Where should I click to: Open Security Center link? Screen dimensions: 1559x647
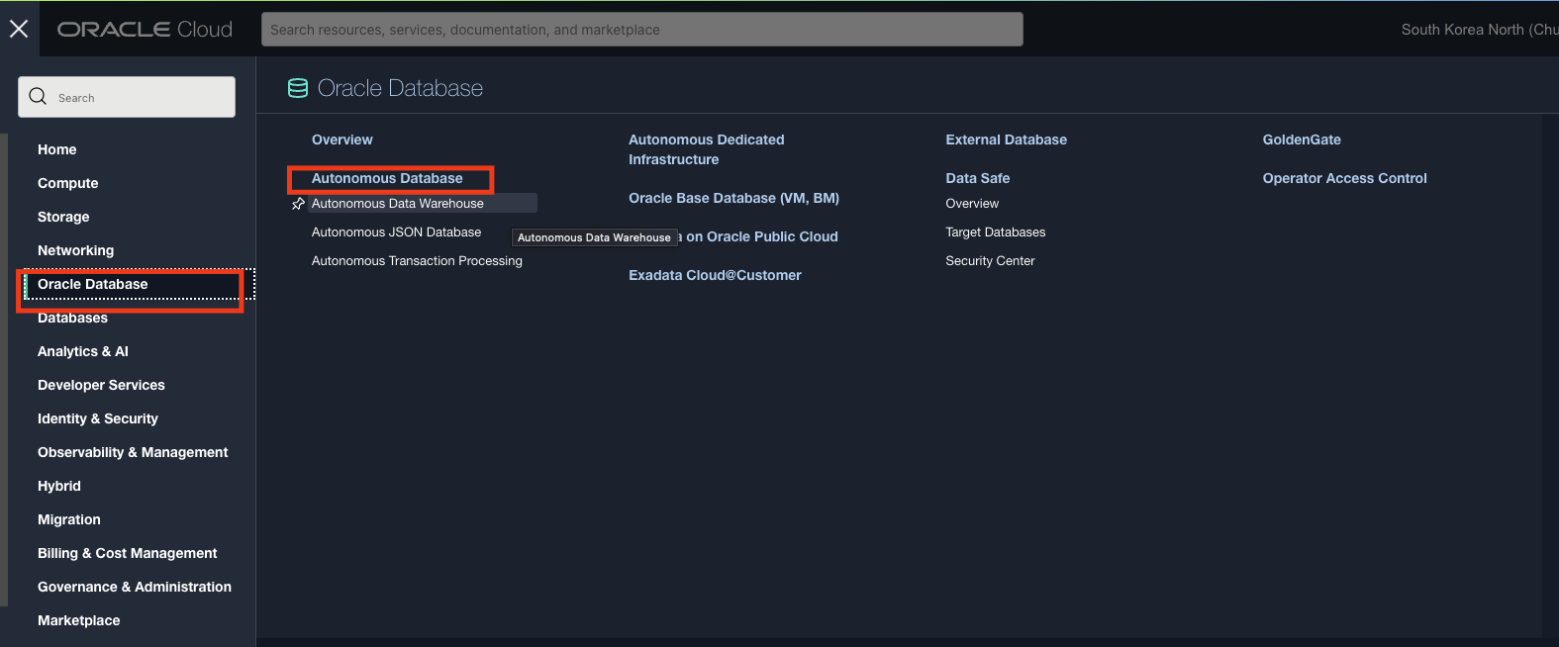tap(990, 261)
